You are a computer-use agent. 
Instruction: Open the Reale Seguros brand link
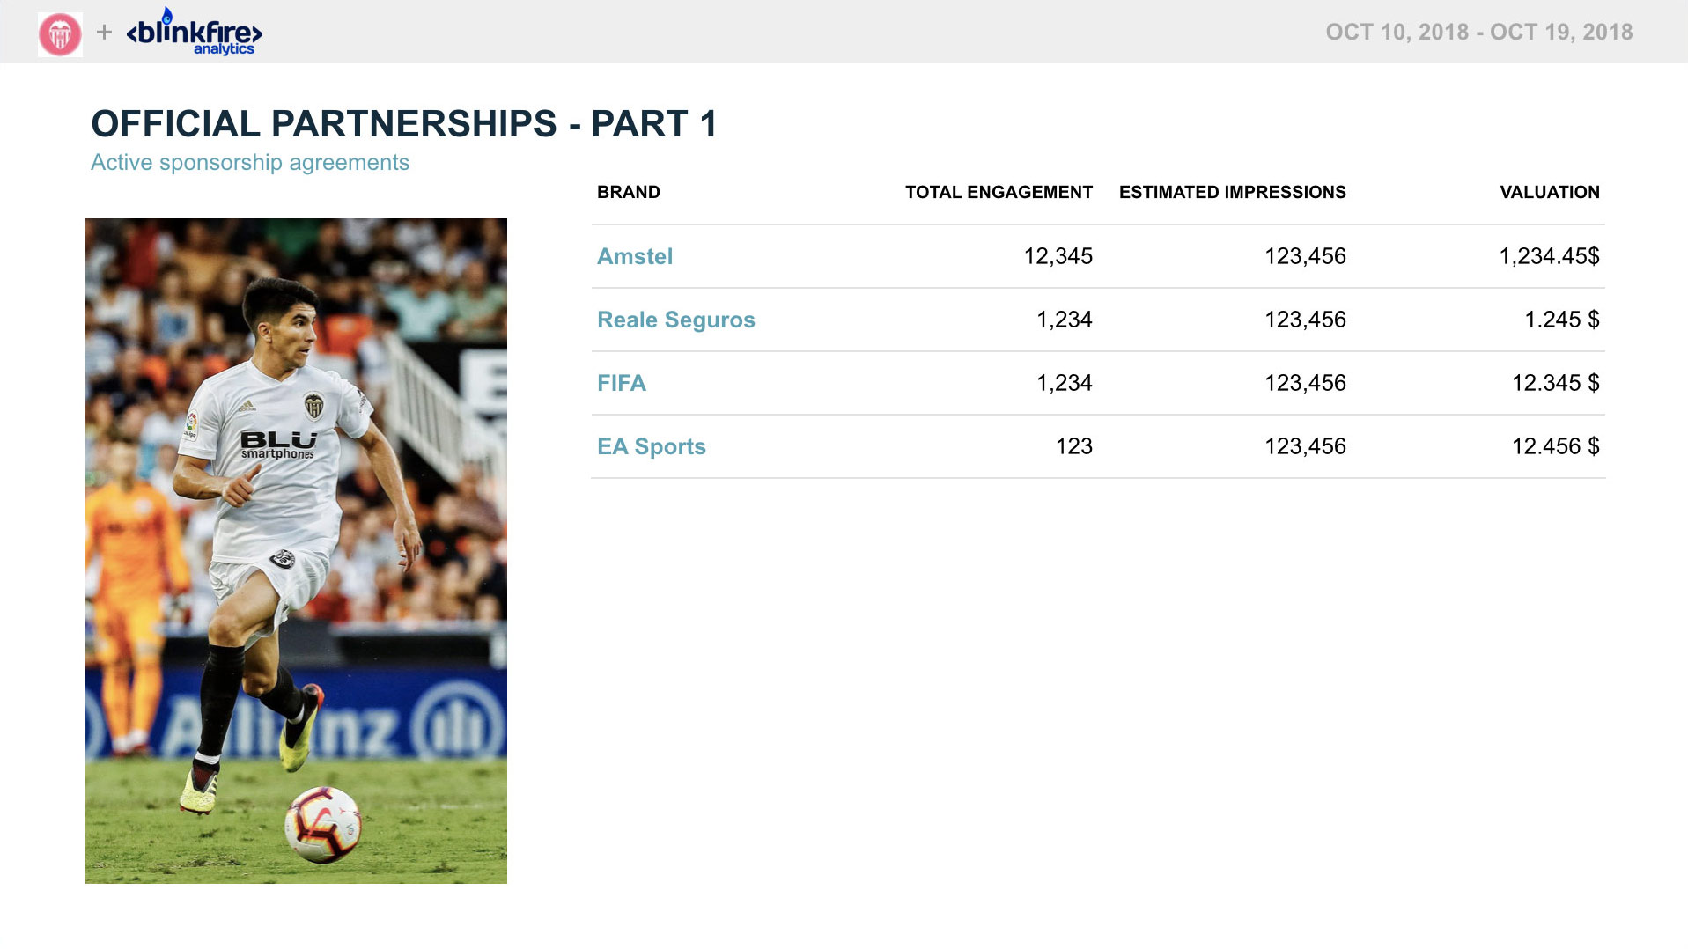(x=675, y=320)
